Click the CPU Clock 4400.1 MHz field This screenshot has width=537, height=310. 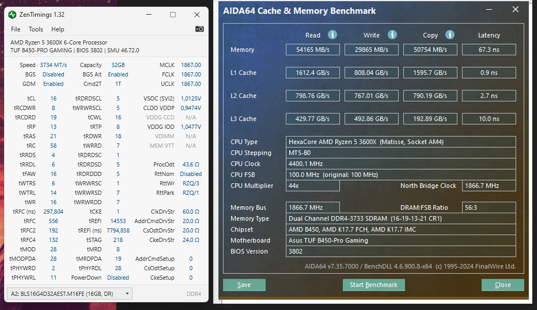coord(401,163)
